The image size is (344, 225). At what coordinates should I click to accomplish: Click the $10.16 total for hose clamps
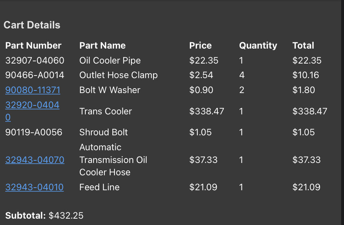305,75
